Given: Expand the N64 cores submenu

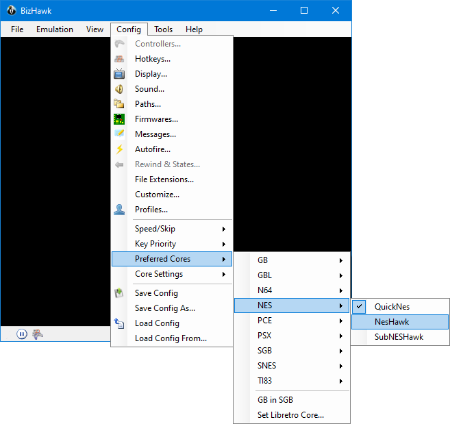Looking at the screenshot, I should click(x=292, y=290).
